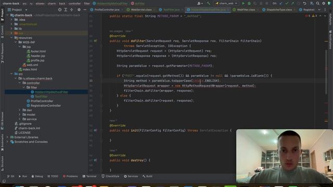Open Project panel options gear
Screen dimensions: 333x187
coord(79,10)
